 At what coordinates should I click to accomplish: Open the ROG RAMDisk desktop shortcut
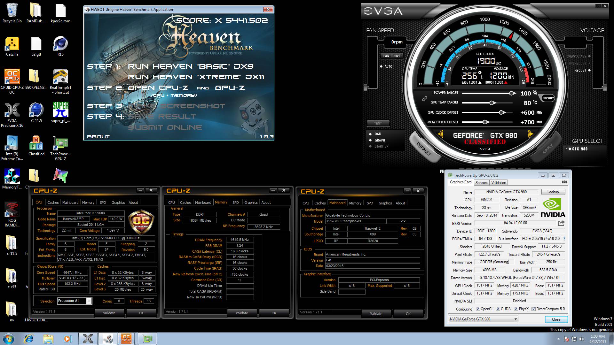pos(12,215)
